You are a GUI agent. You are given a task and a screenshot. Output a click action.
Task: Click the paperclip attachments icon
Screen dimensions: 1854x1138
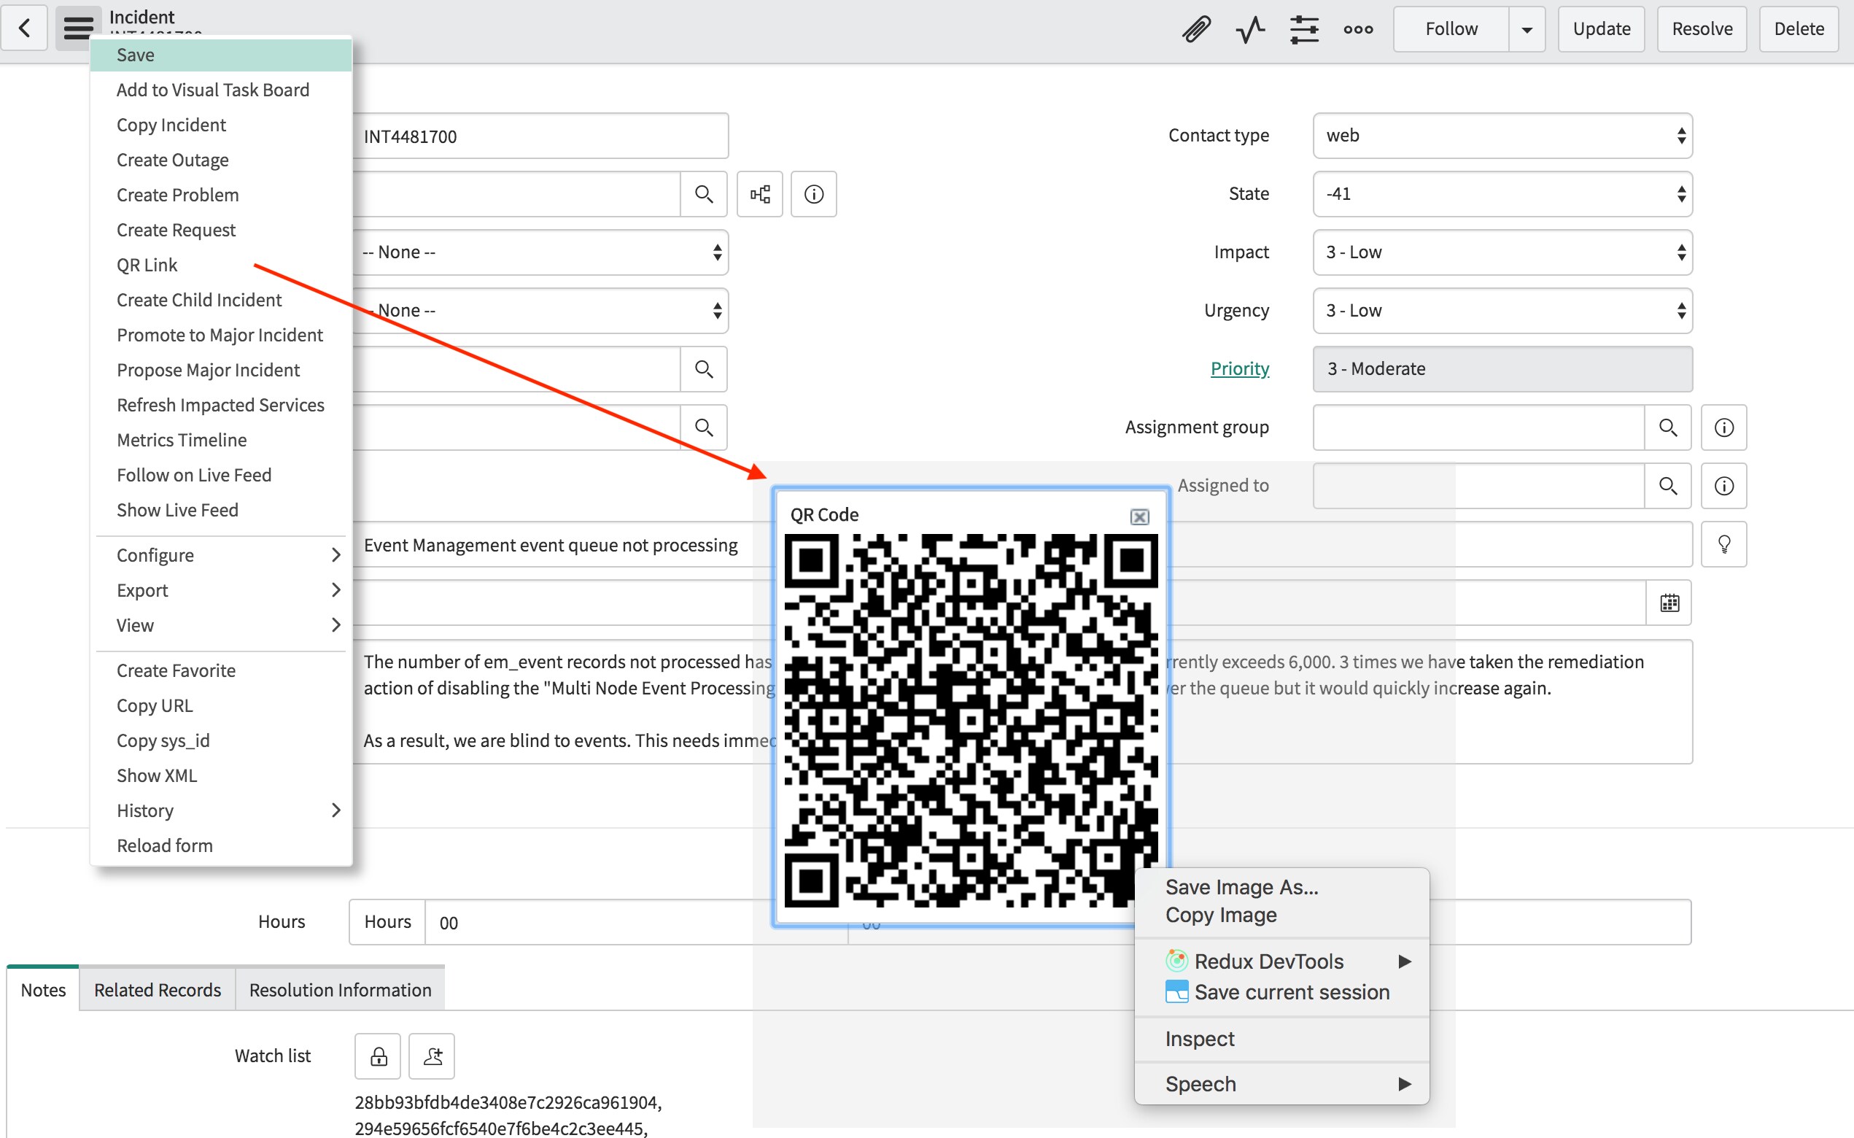[x=1195, y=29]
